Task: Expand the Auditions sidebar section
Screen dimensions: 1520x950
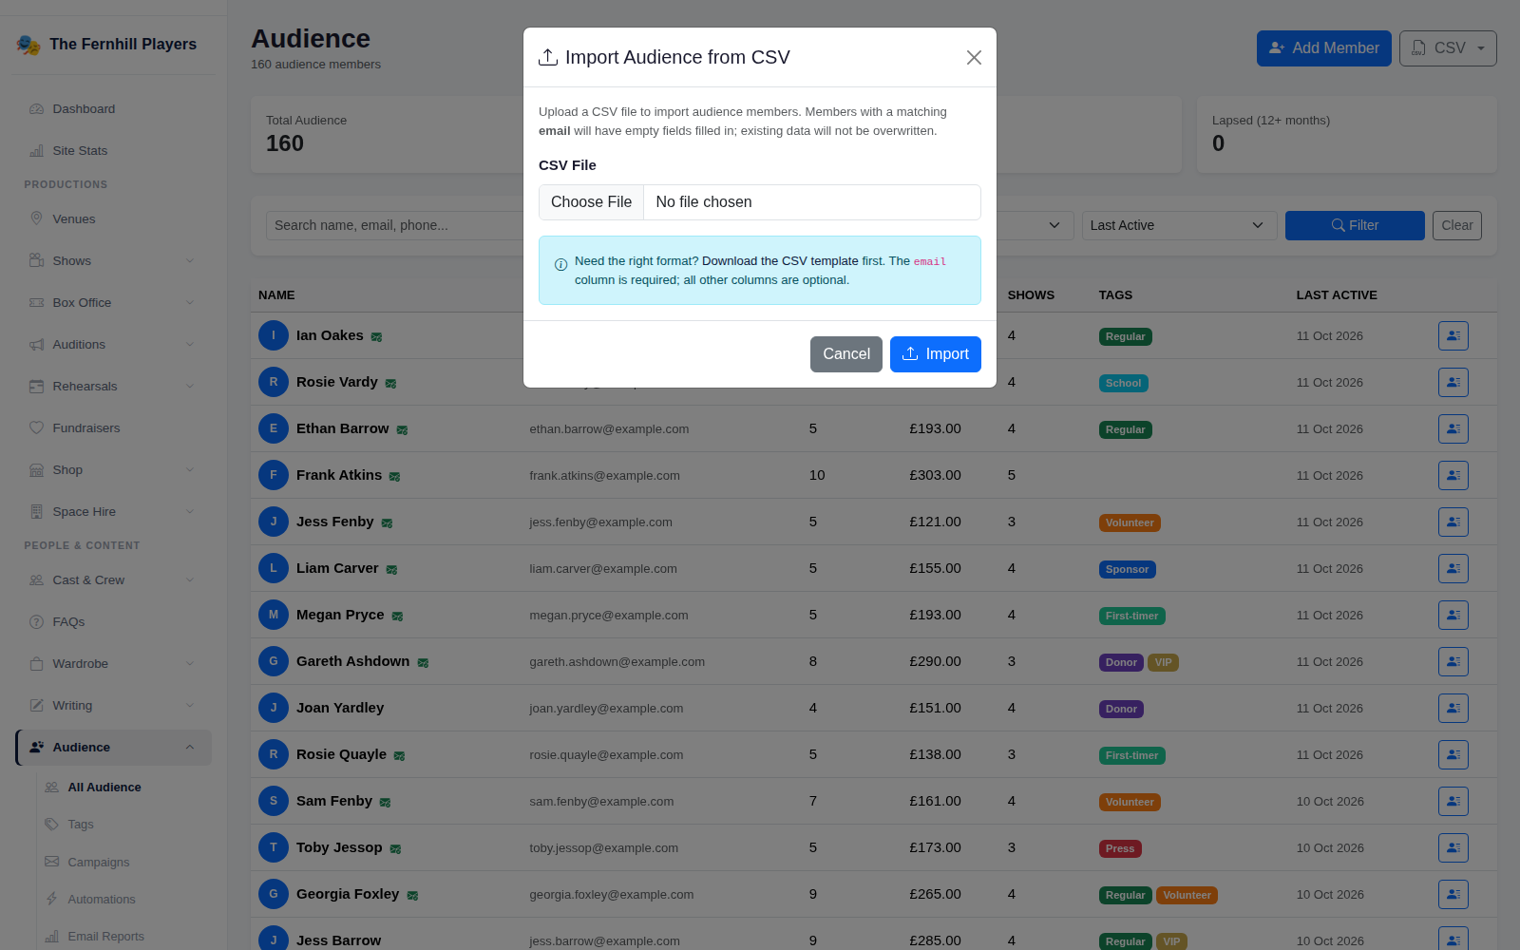Action: pos(114,345)
